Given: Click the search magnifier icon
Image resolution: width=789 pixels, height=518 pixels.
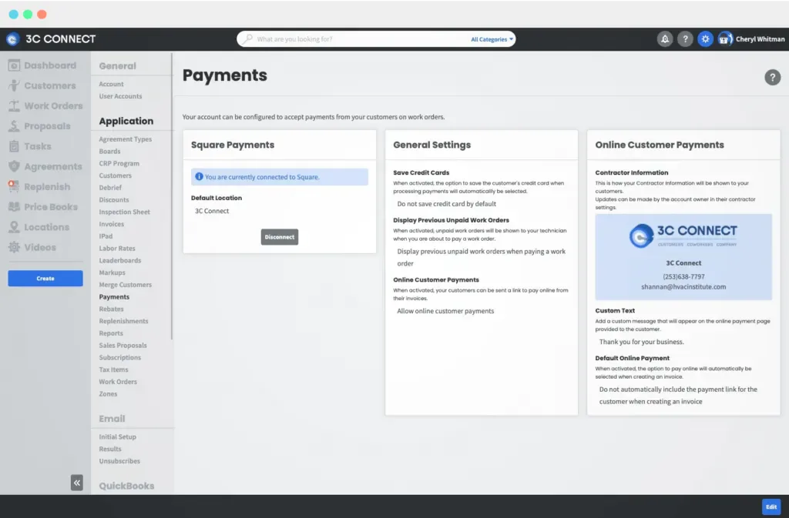Looking at the screenshot, I should click(247, 38).
